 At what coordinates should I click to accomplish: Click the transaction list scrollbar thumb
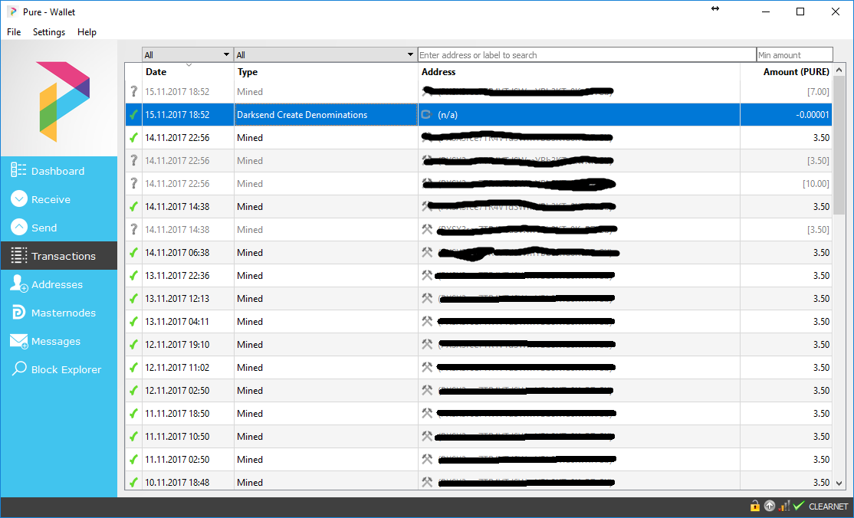click(x=839, y=146)
